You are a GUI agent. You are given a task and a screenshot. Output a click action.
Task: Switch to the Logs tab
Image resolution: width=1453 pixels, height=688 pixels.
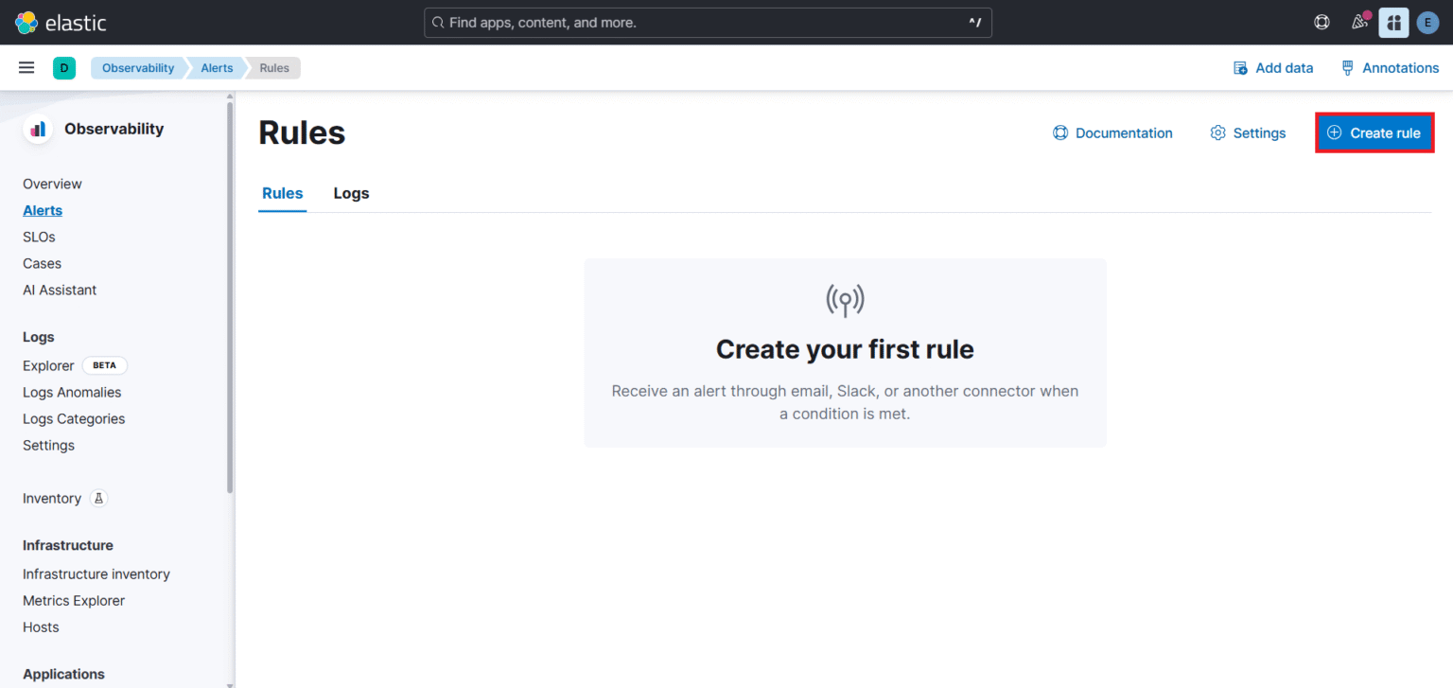351,193
